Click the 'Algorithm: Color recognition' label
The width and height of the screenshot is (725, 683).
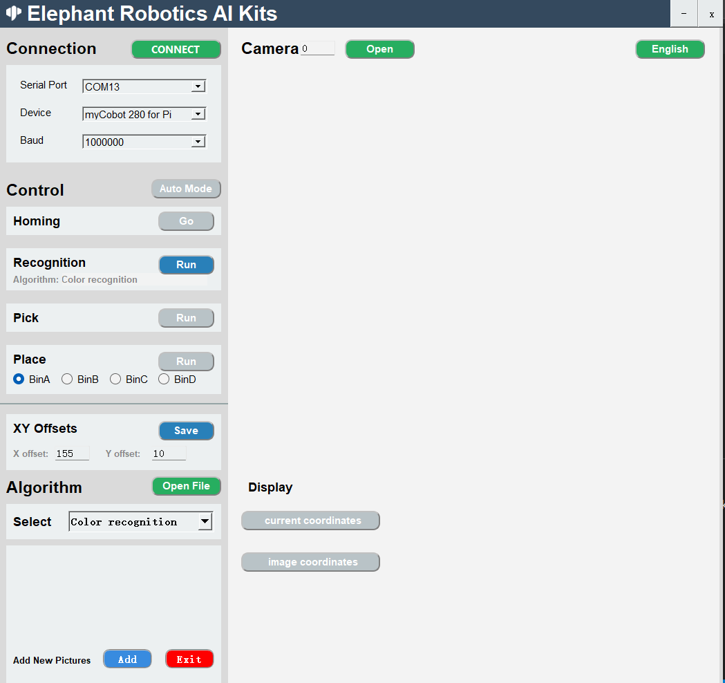75,280
